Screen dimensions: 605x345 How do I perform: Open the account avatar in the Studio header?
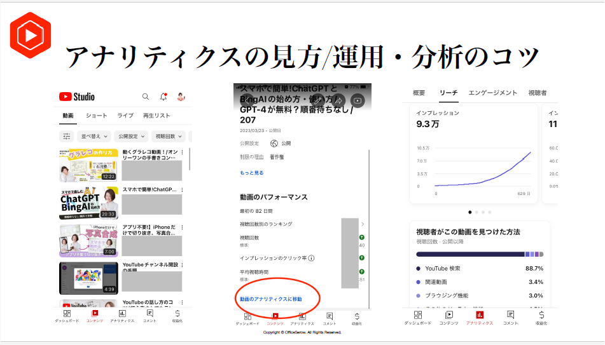coord(181,97)
